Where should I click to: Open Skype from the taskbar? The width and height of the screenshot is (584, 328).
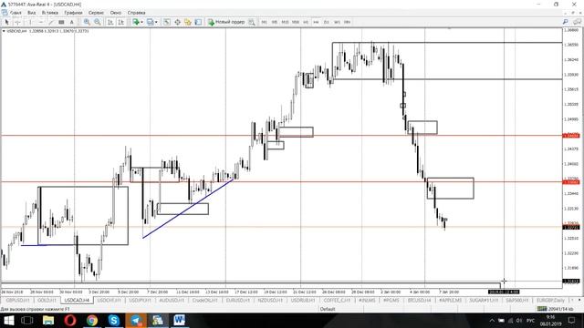[113, 320]
